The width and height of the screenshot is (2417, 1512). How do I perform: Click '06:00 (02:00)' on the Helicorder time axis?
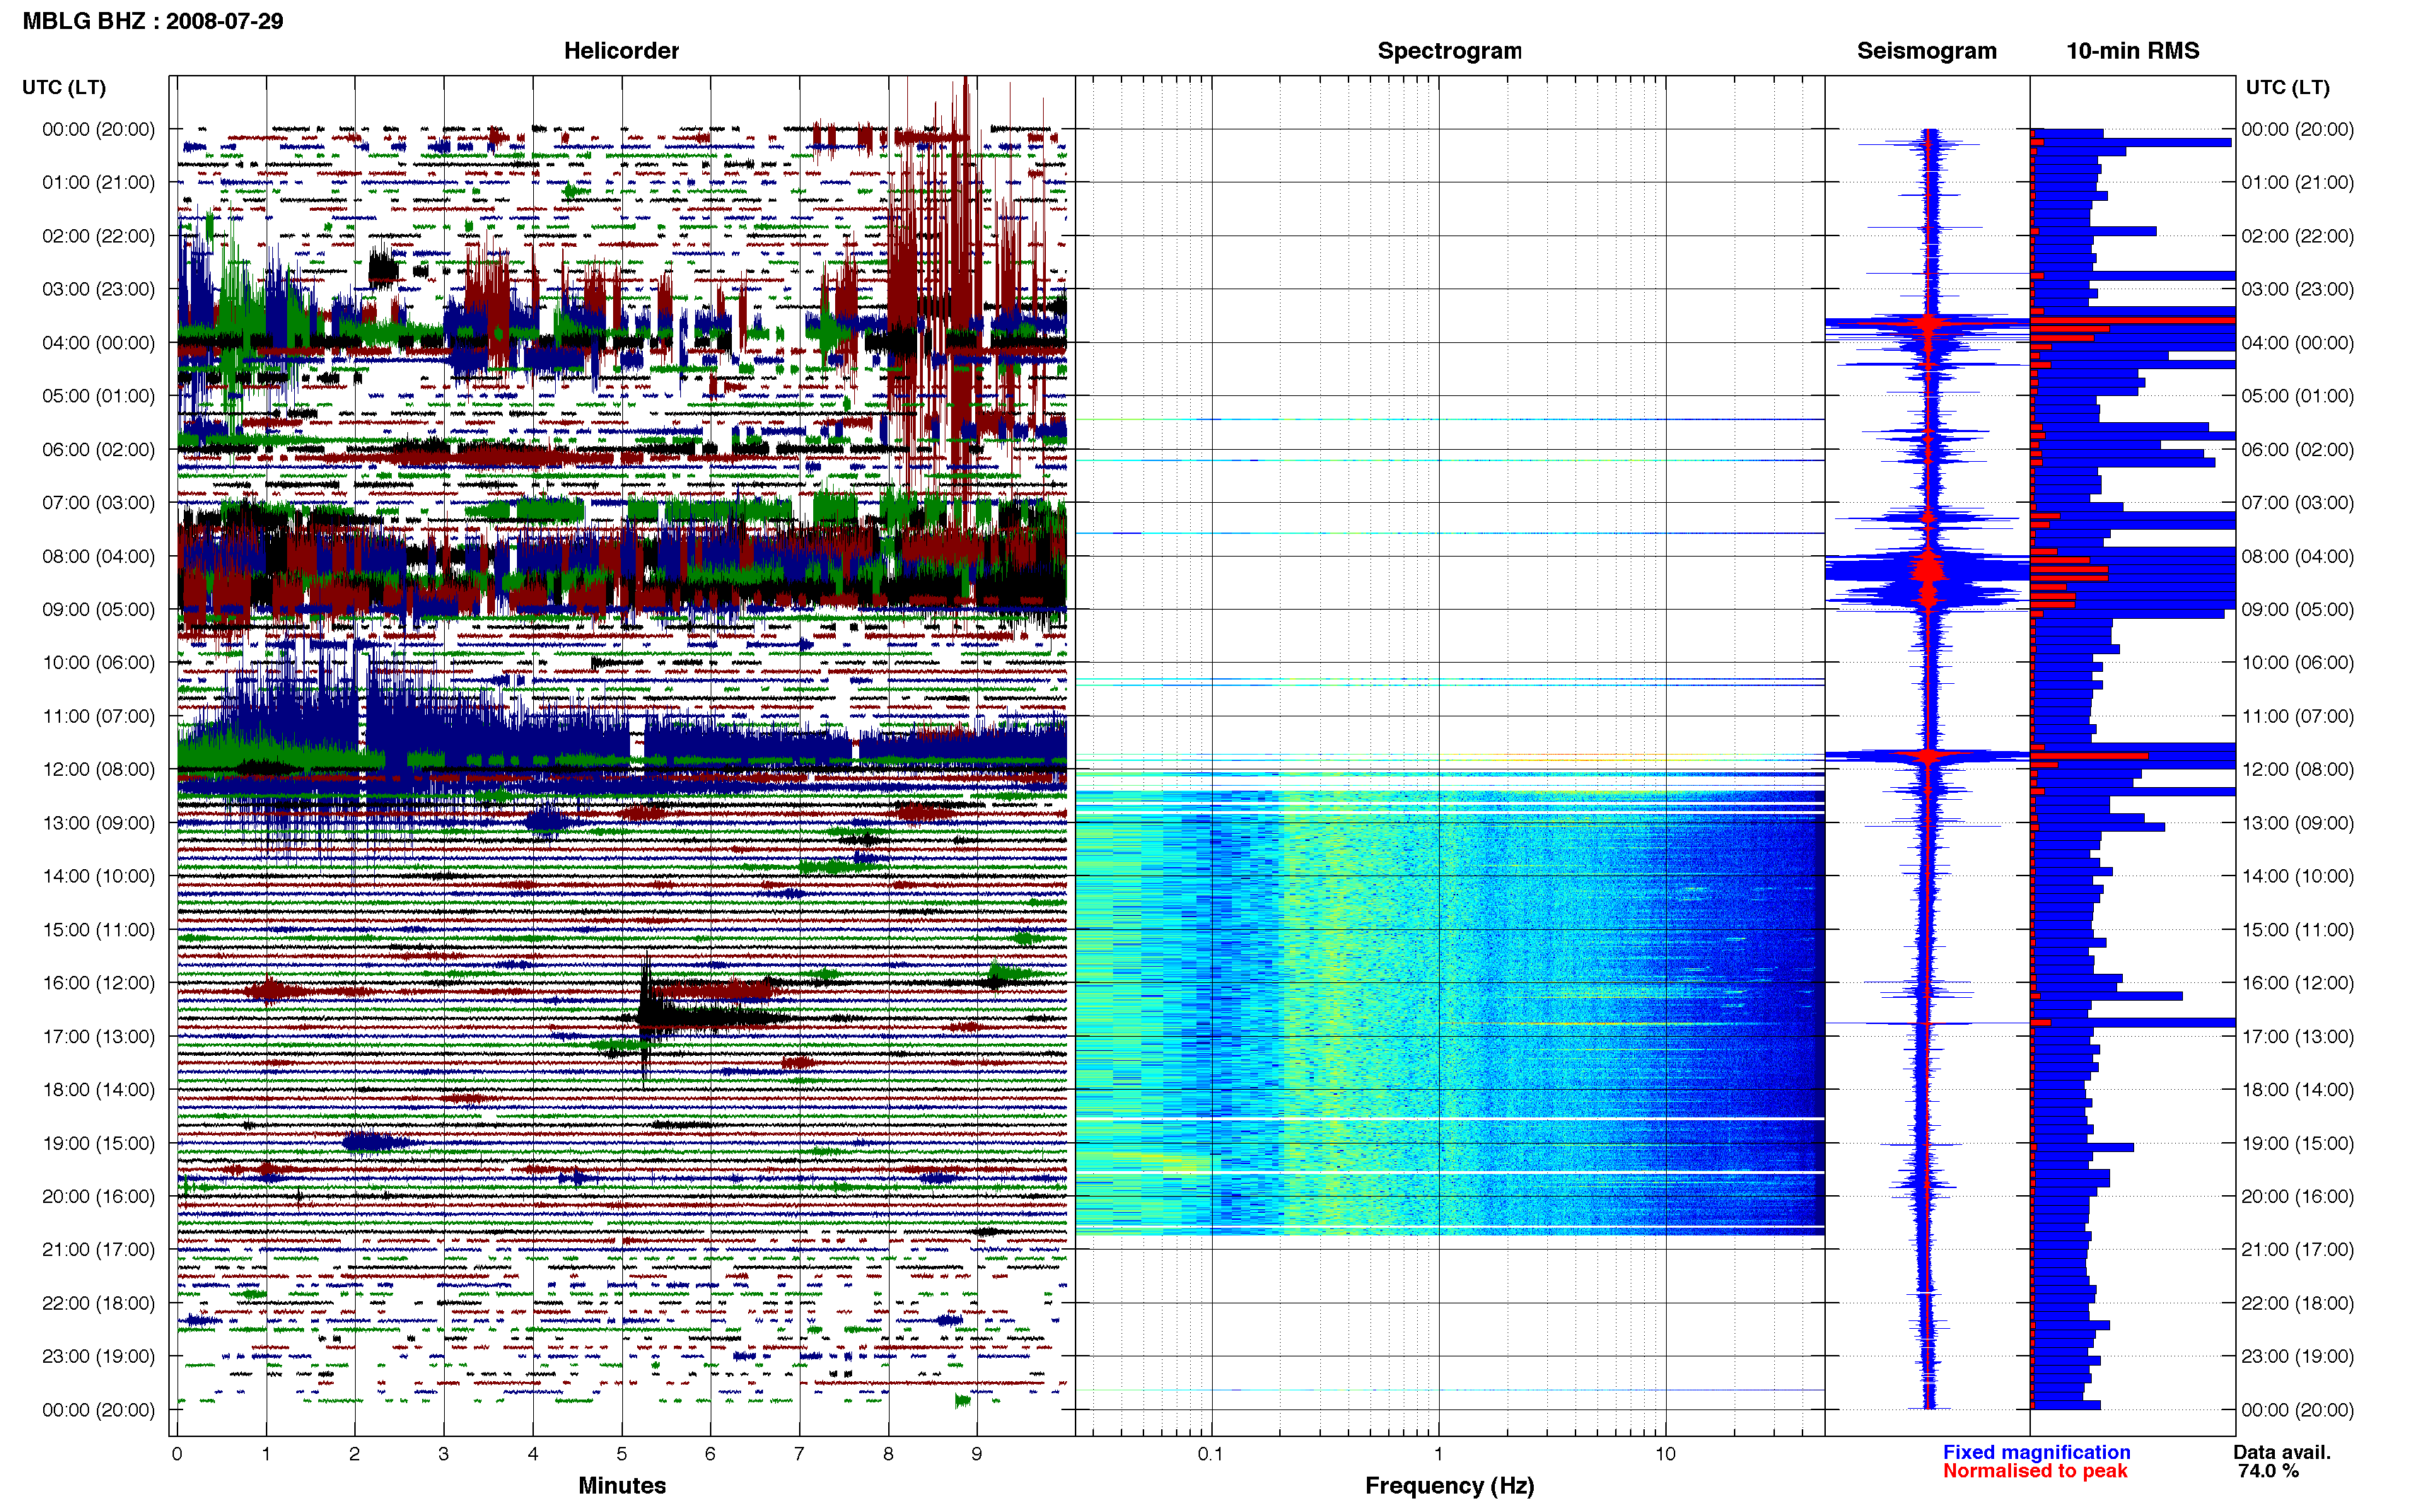point(99,449)
